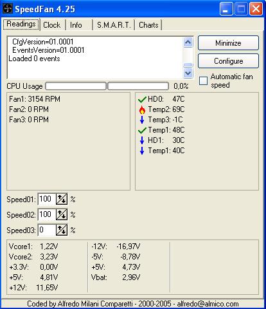Click the log scrollbar's up arrow
Viewport: 266px width, 309px height.
tap(188, 42)
